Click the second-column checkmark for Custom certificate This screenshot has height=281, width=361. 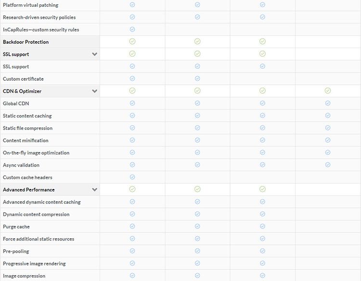[x=197, y=78]
